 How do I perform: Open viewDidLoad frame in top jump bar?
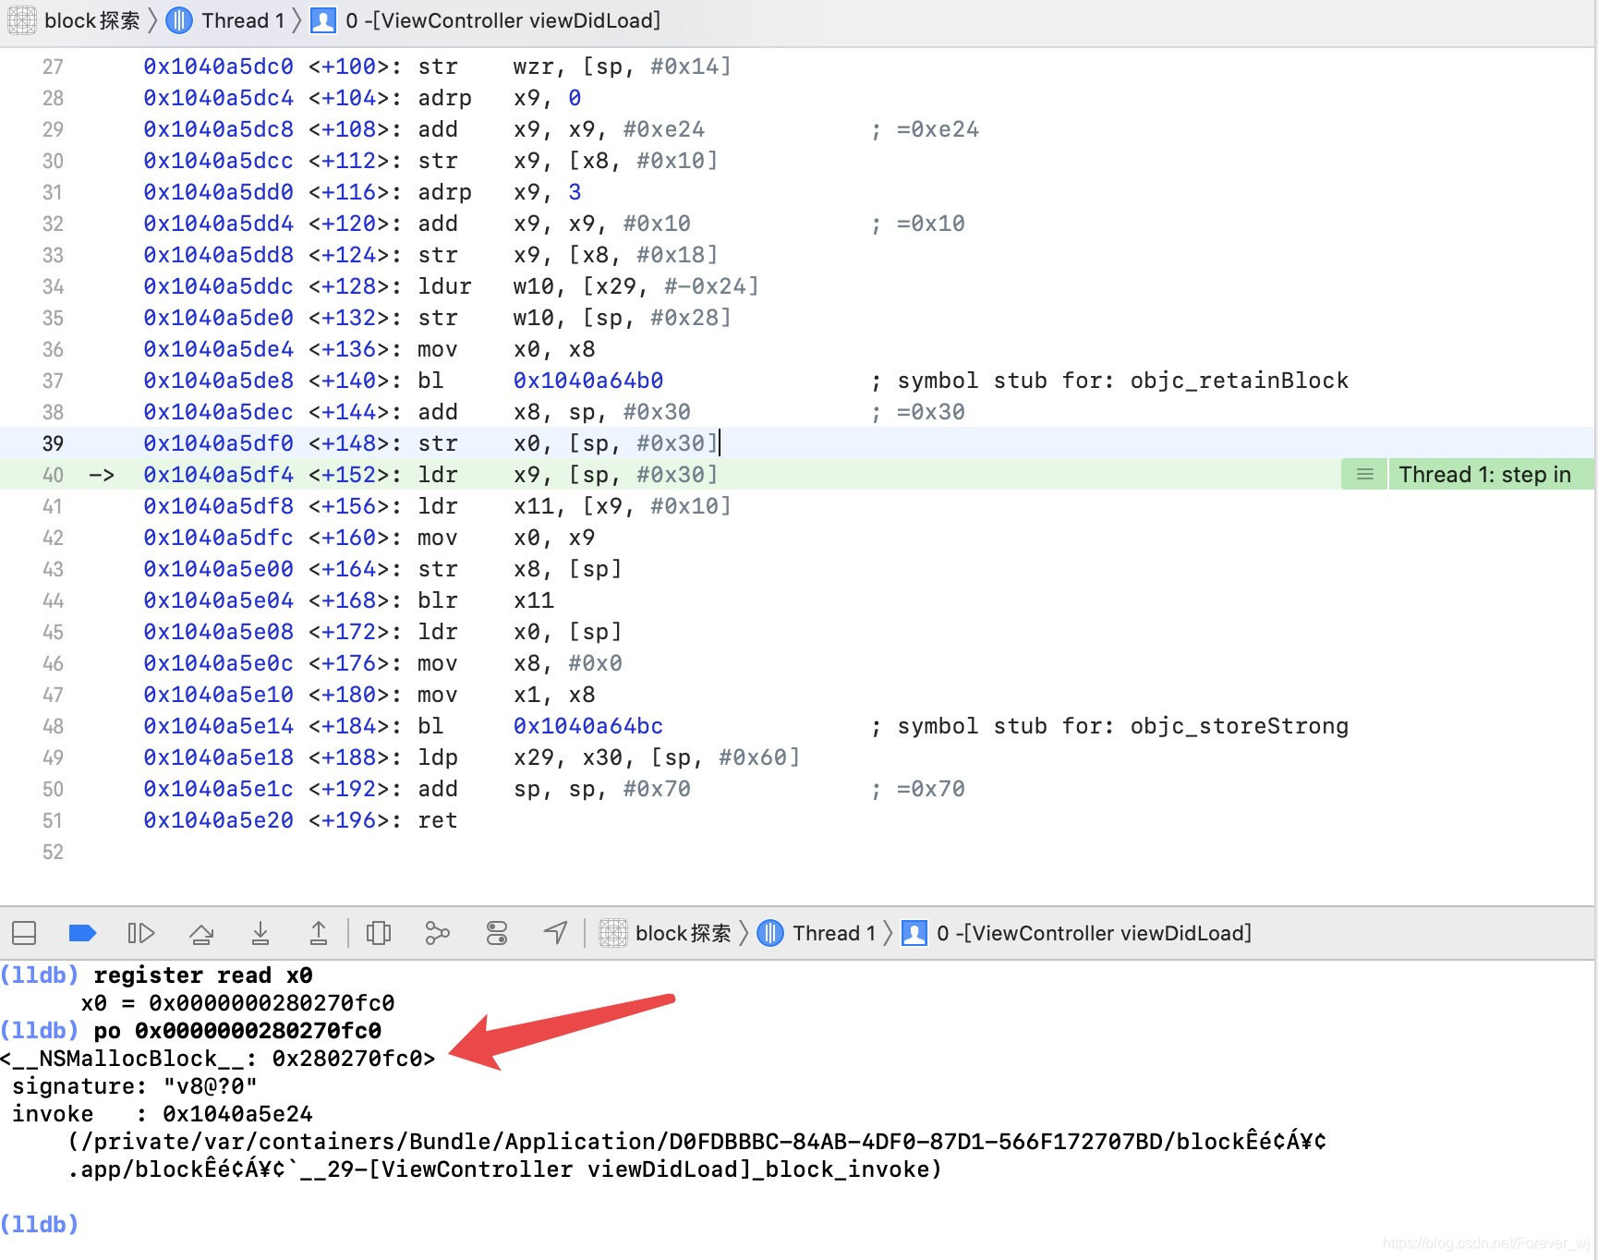point(486,20)
